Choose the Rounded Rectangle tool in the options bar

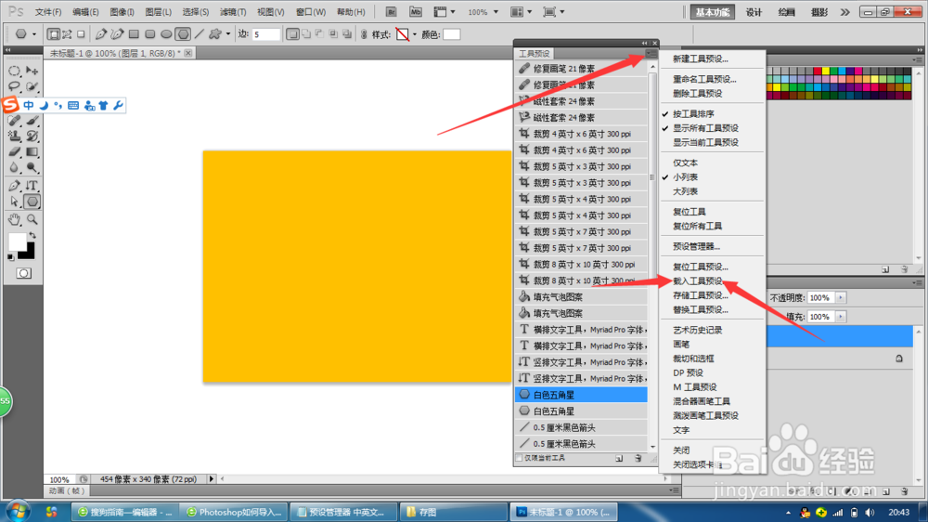click(x=150, y=34)
